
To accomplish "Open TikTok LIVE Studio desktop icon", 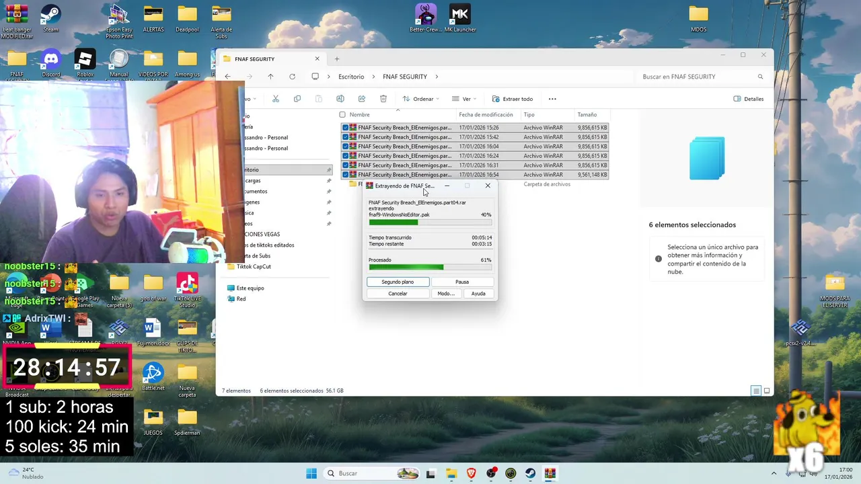I will pos(187,290).
